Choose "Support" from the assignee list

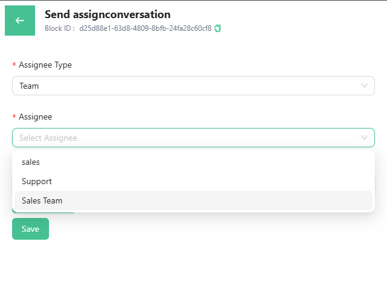click(37, 181)
